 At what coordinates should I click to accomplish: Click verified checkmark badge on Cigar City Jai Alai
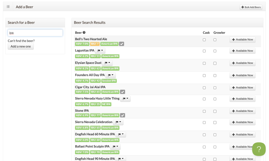(122, 92)
